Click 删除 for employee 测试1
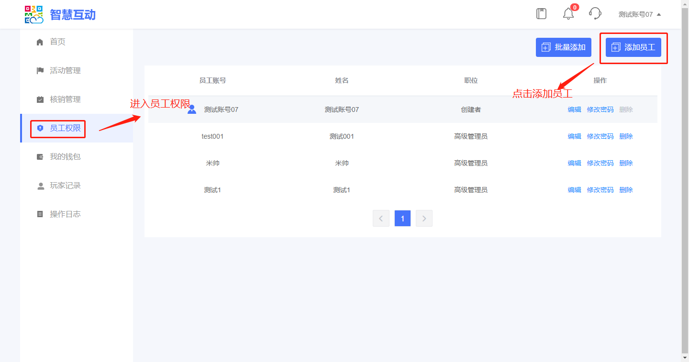This screenshot has width=689, height=362. pyautogui.click(x=626, y=190)
